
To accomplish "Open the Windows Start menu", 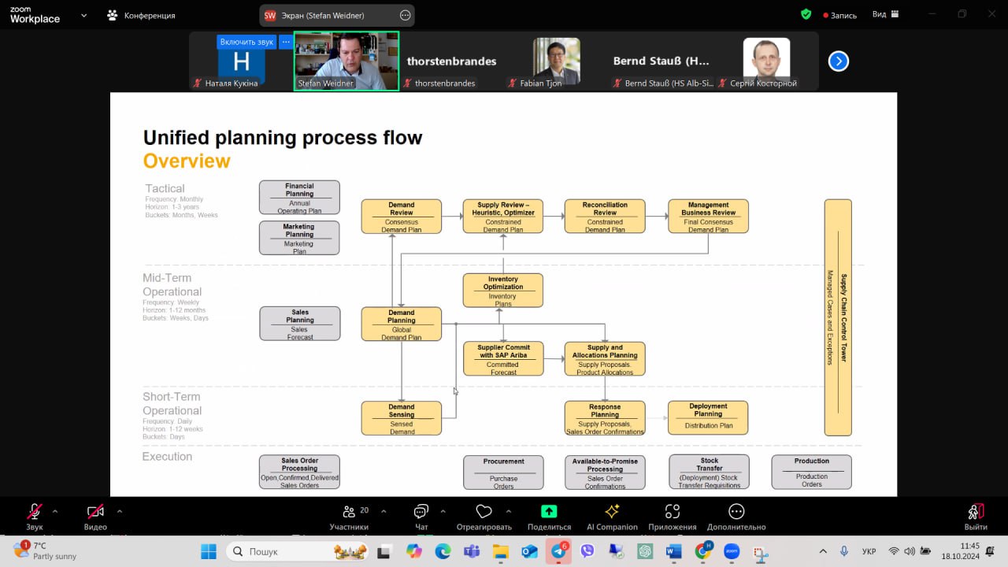I will point(208,551).
